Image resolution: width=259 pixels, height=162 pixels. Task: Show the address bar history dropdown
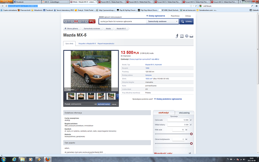(x=194, y=6)
